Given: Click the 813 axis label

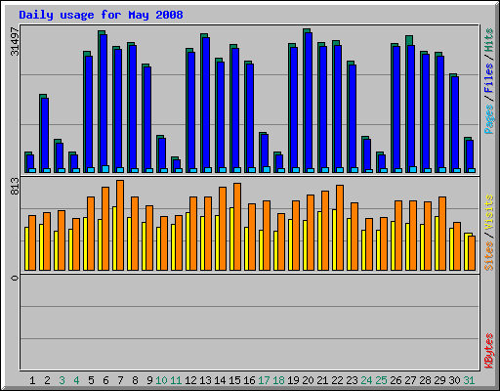Looking at the screenshot, I should pos(15,187).
